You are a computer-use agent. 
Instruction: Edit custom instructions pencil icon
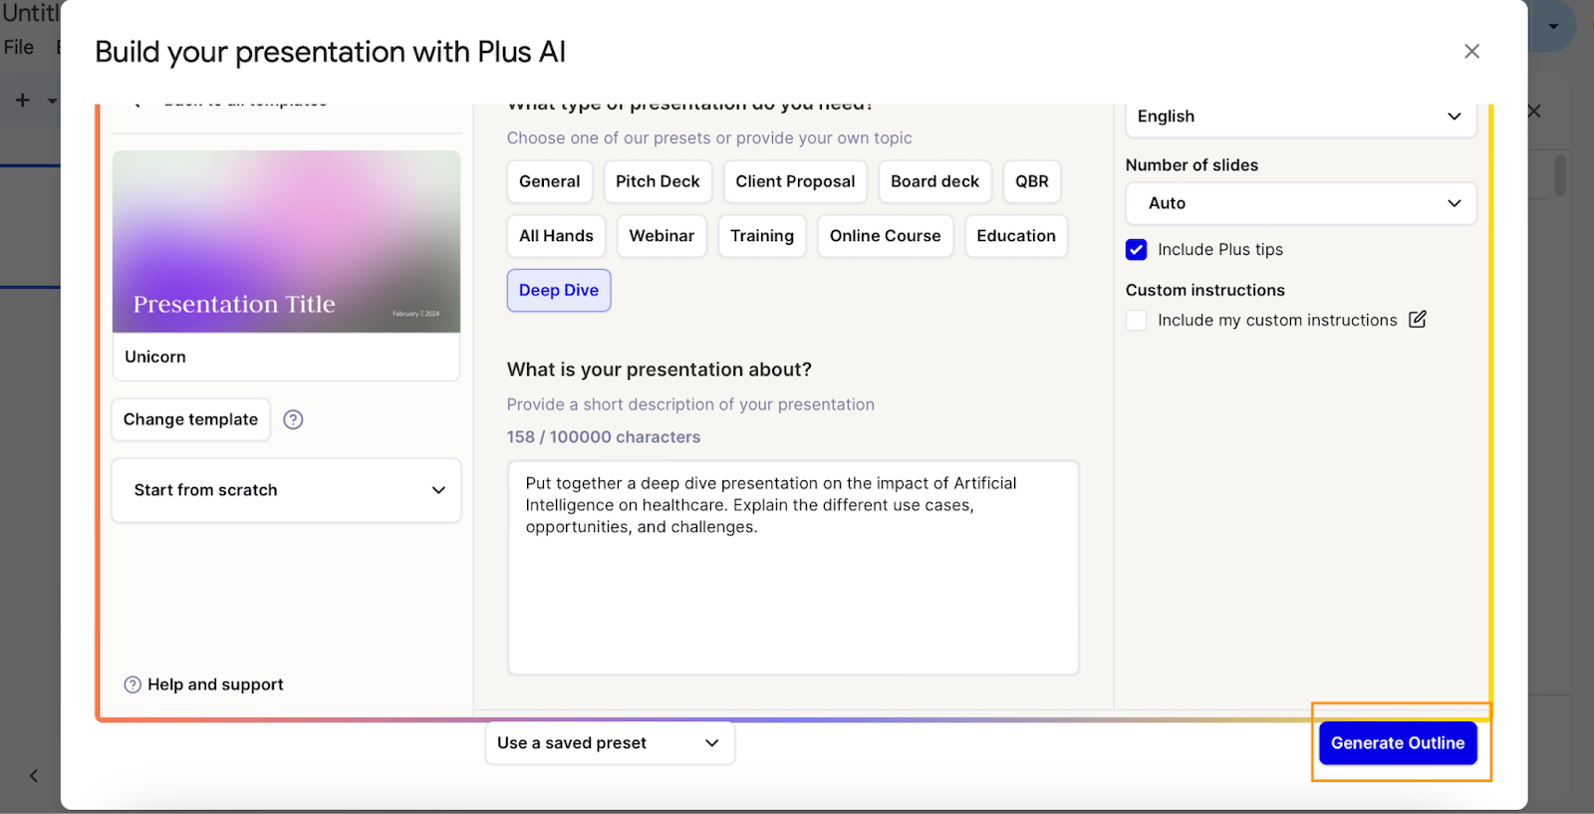pyautogui.click(x=1418, y=320)
